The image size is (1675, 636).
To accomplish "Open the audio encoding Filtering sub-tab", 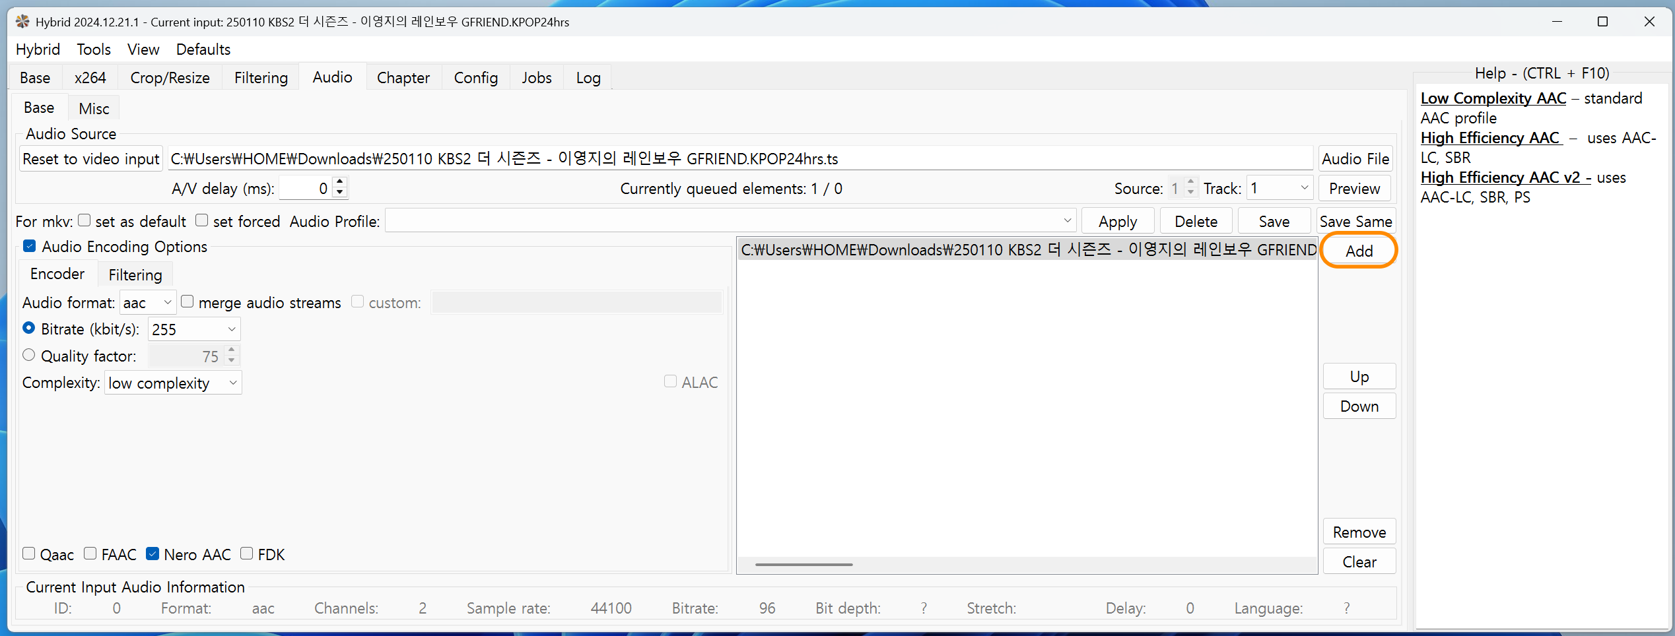I will (x=135, y=275).
